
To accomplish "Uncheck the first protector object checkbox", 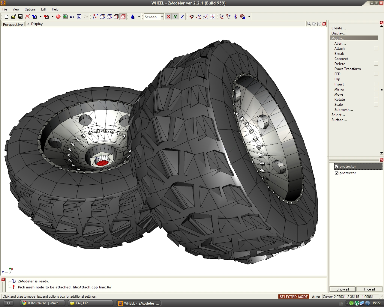I will point(337,166).
